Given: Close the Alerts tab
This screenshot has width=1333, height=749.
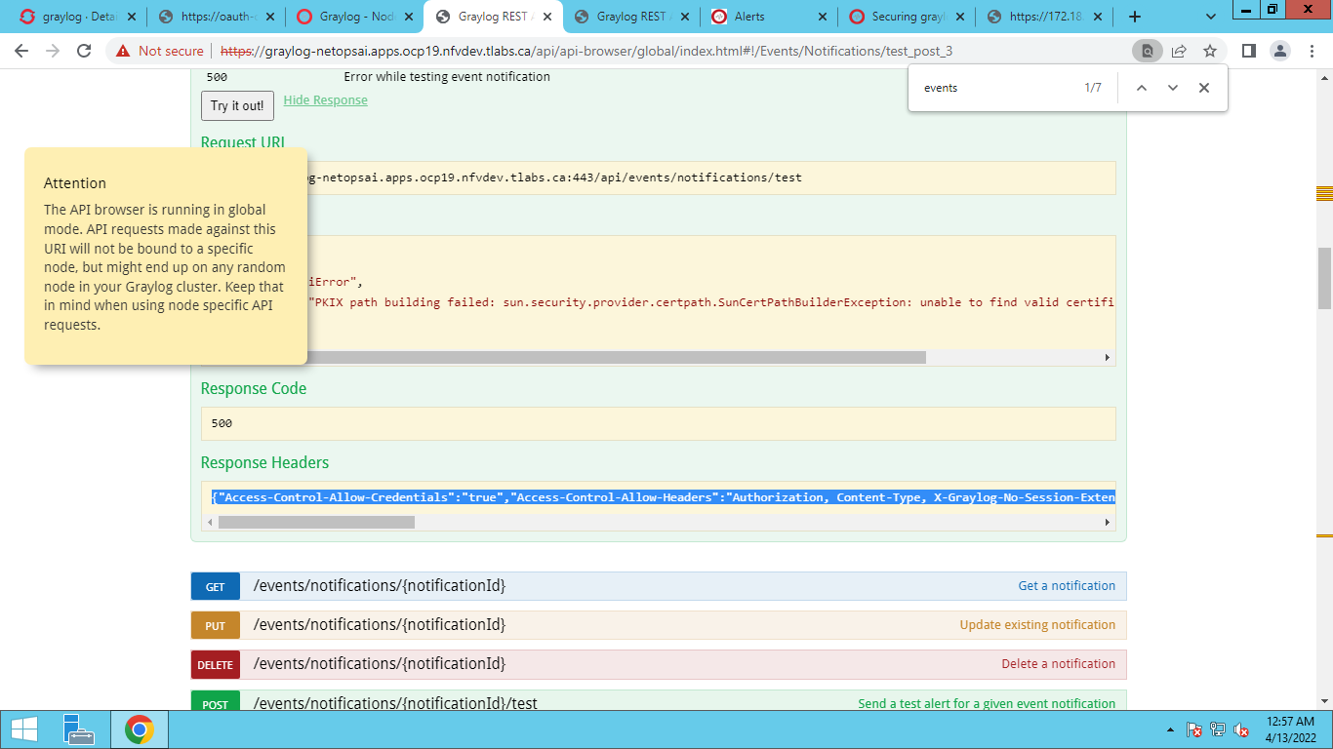Looking at the screenshot, I should pos(823,17).
